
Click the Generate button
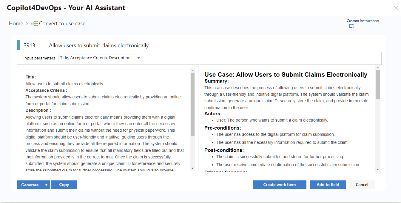[30, 185]
